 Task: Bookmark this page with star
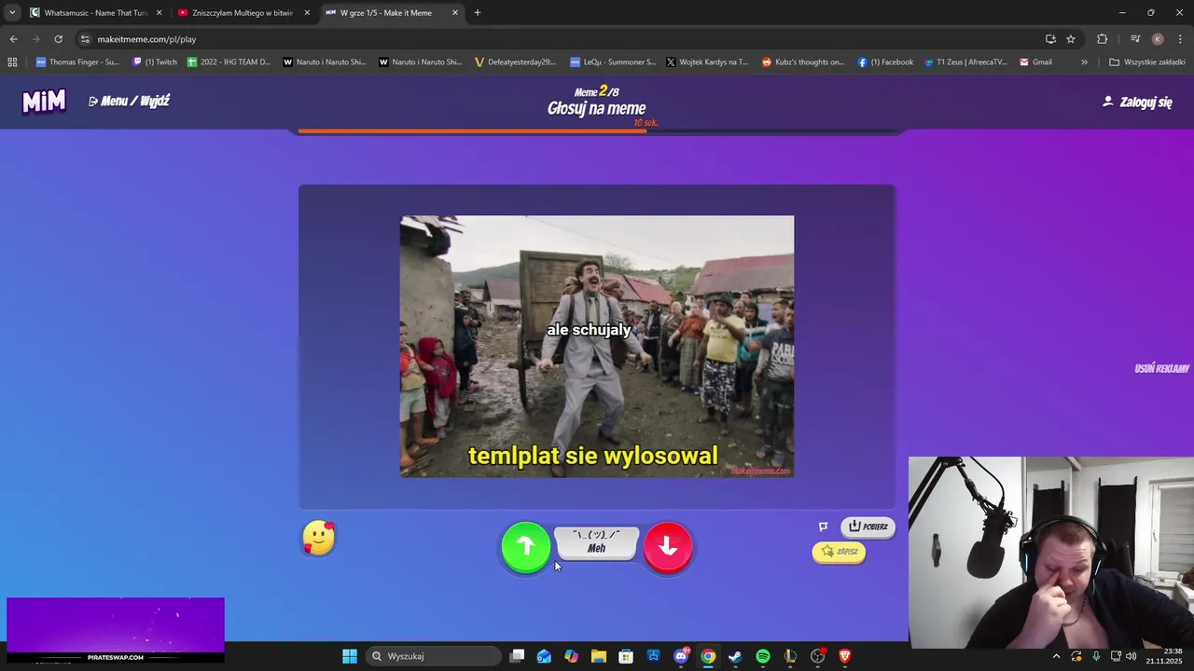[x=1071, y=39]
